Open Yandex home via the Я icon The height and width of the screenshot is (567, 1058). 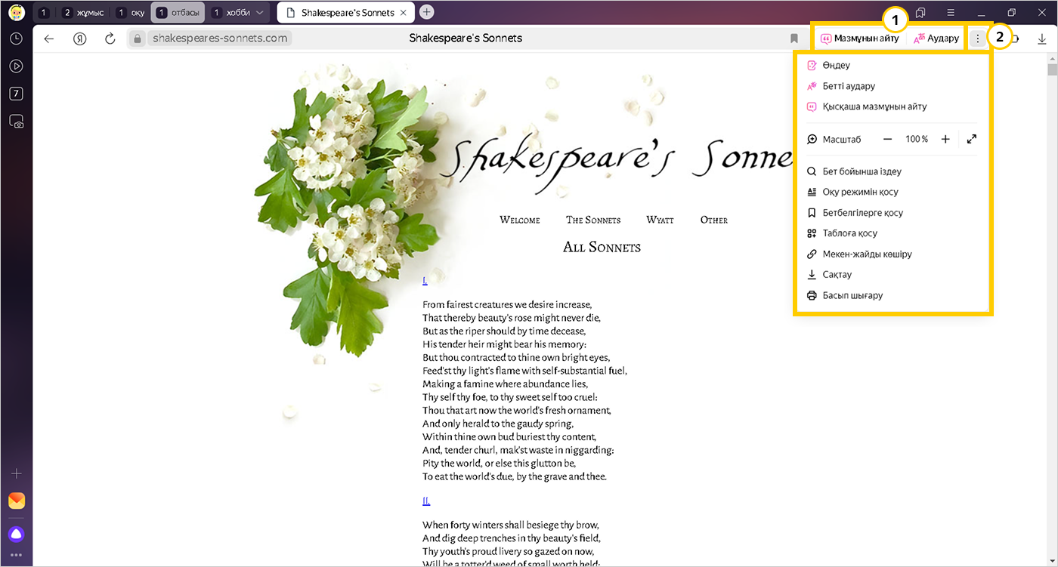tap(80, 39)
